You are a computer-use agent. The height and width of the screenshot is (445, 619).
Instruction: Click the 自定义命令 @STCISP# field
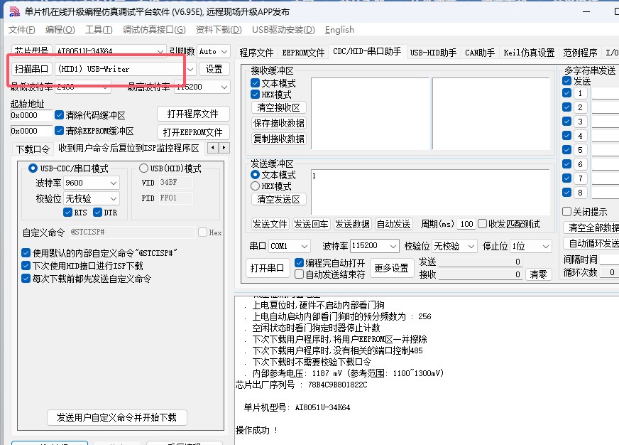click(132, 232)
